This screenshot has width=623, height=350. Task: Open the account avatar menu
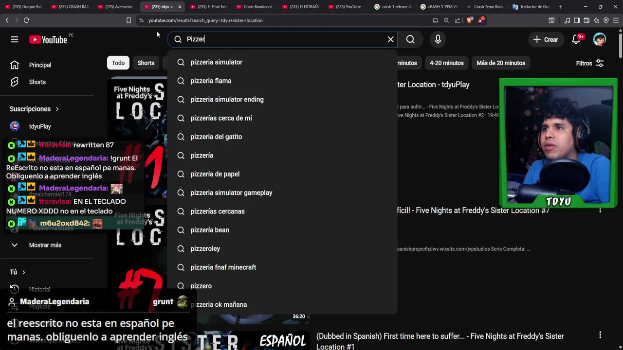click(x=600, y=39)
